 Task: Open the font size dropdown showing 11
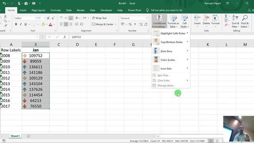(x=44, y=18)
